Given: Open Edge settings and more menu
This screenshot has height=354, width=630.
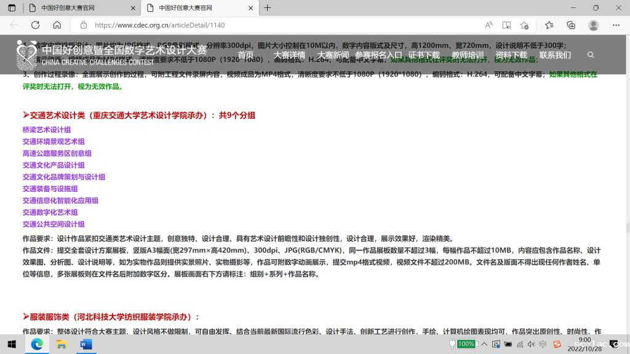Looking at the screenshot, I should coord(616,25).
